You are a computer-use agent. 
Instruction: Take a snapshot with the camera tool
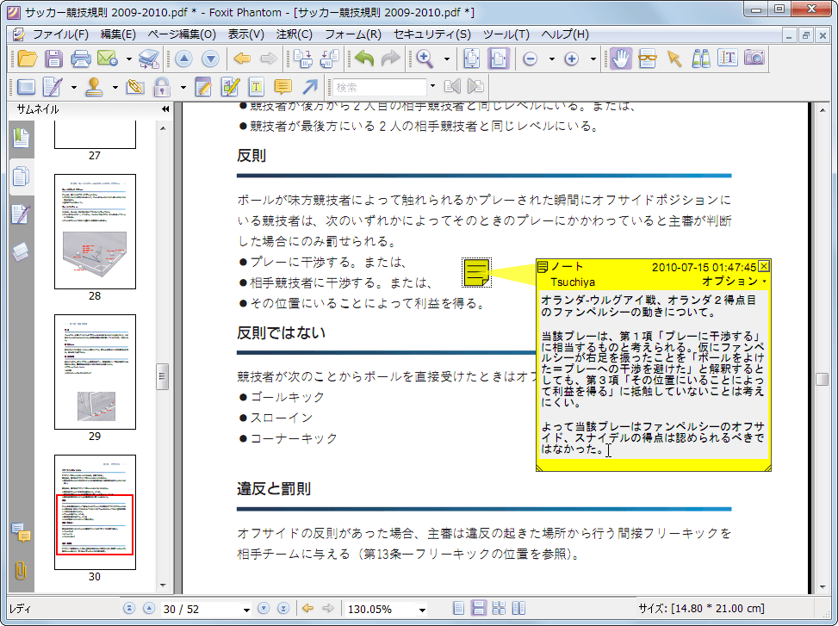pos(754,59)
